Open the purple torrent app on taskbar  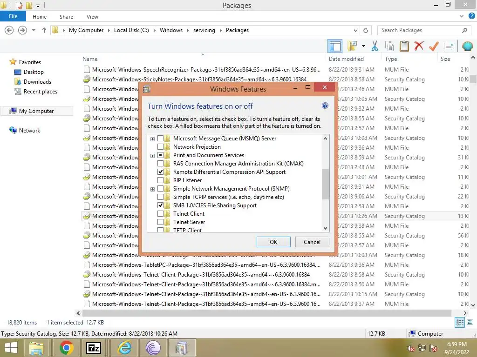153,348
